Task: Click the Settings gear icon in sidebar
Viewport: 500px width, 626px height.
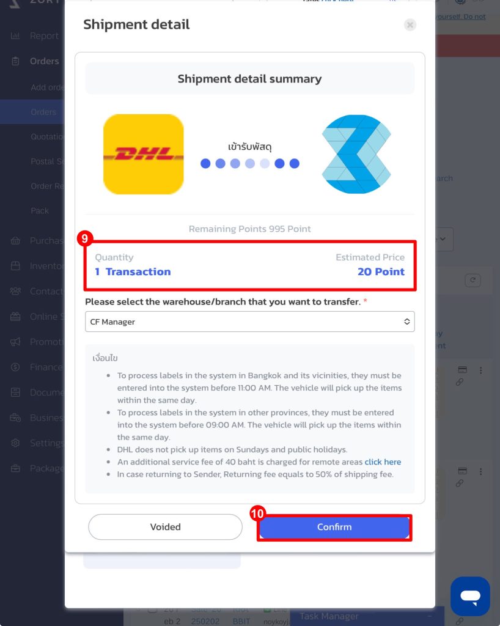Action: tap(15, 443)
